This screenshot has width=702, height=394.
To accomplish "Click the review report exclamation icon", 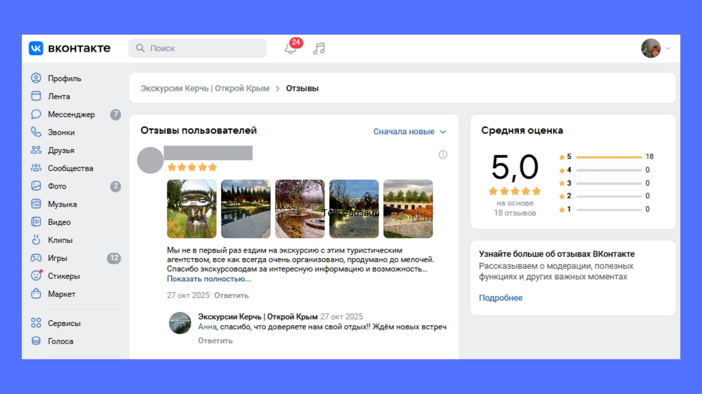I will tap(443, 155).
